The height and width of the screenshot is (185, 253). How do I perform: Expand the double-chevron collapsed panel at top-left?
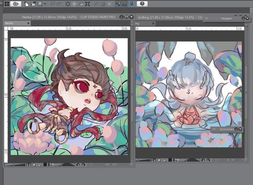click(x=1, y=3)
